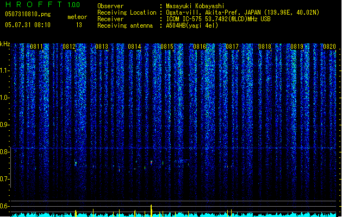Click the meteor count label
The width and height of the screenshot is (342, 217).
77,17
